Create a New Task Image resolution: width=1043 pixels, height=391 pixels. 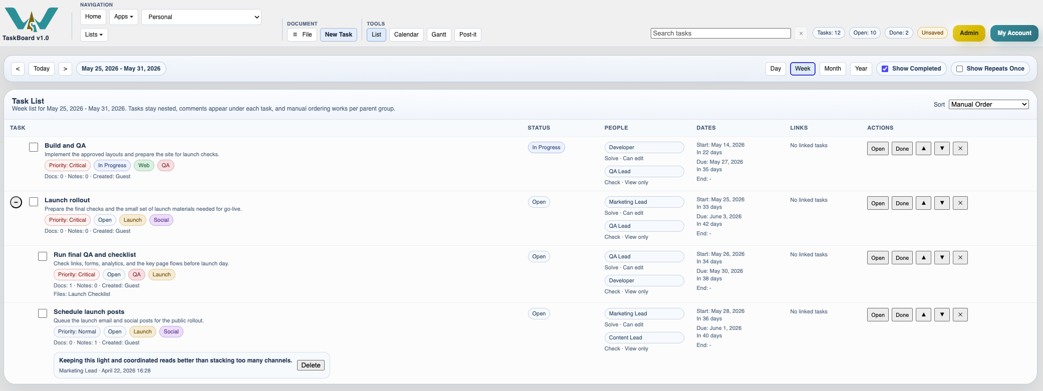(x=339, y=35)
